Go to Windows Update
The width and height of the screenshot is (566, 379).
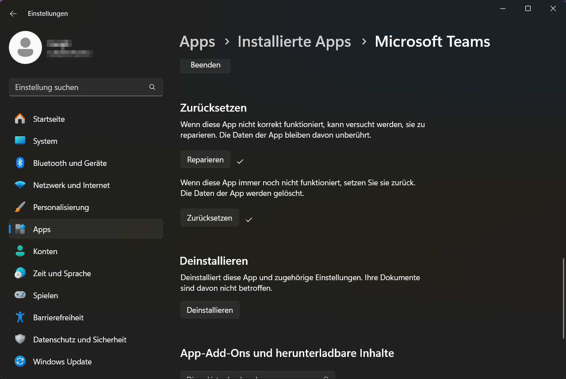tap(86, 362)
